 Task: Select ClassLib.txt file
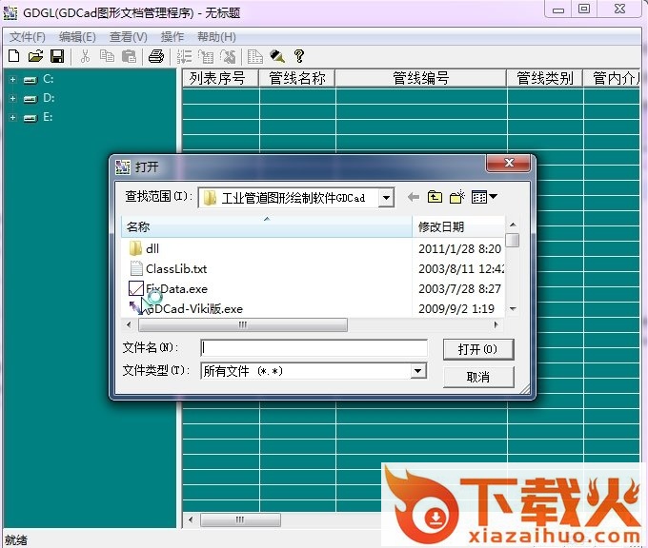point(169,269)
